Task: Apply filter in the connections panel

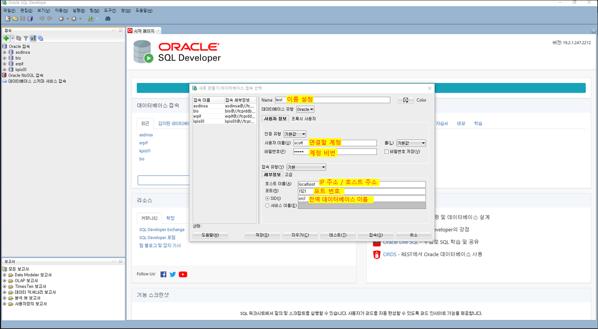Action: [26, 38]
